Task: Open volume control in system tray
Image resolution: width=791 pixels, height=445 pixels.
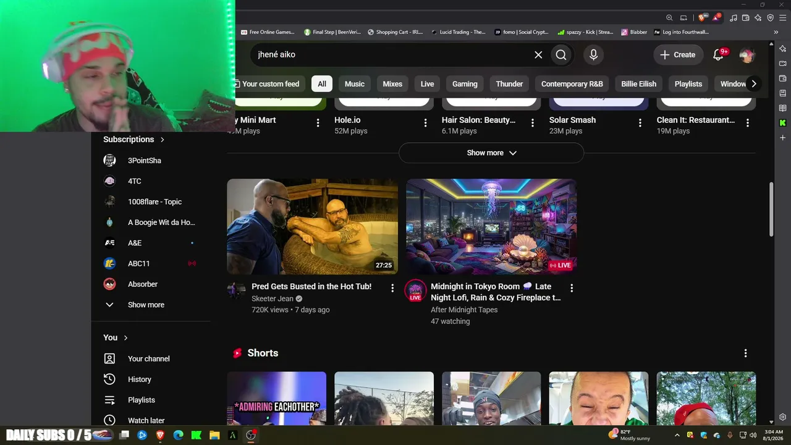Action: (753, 435)
